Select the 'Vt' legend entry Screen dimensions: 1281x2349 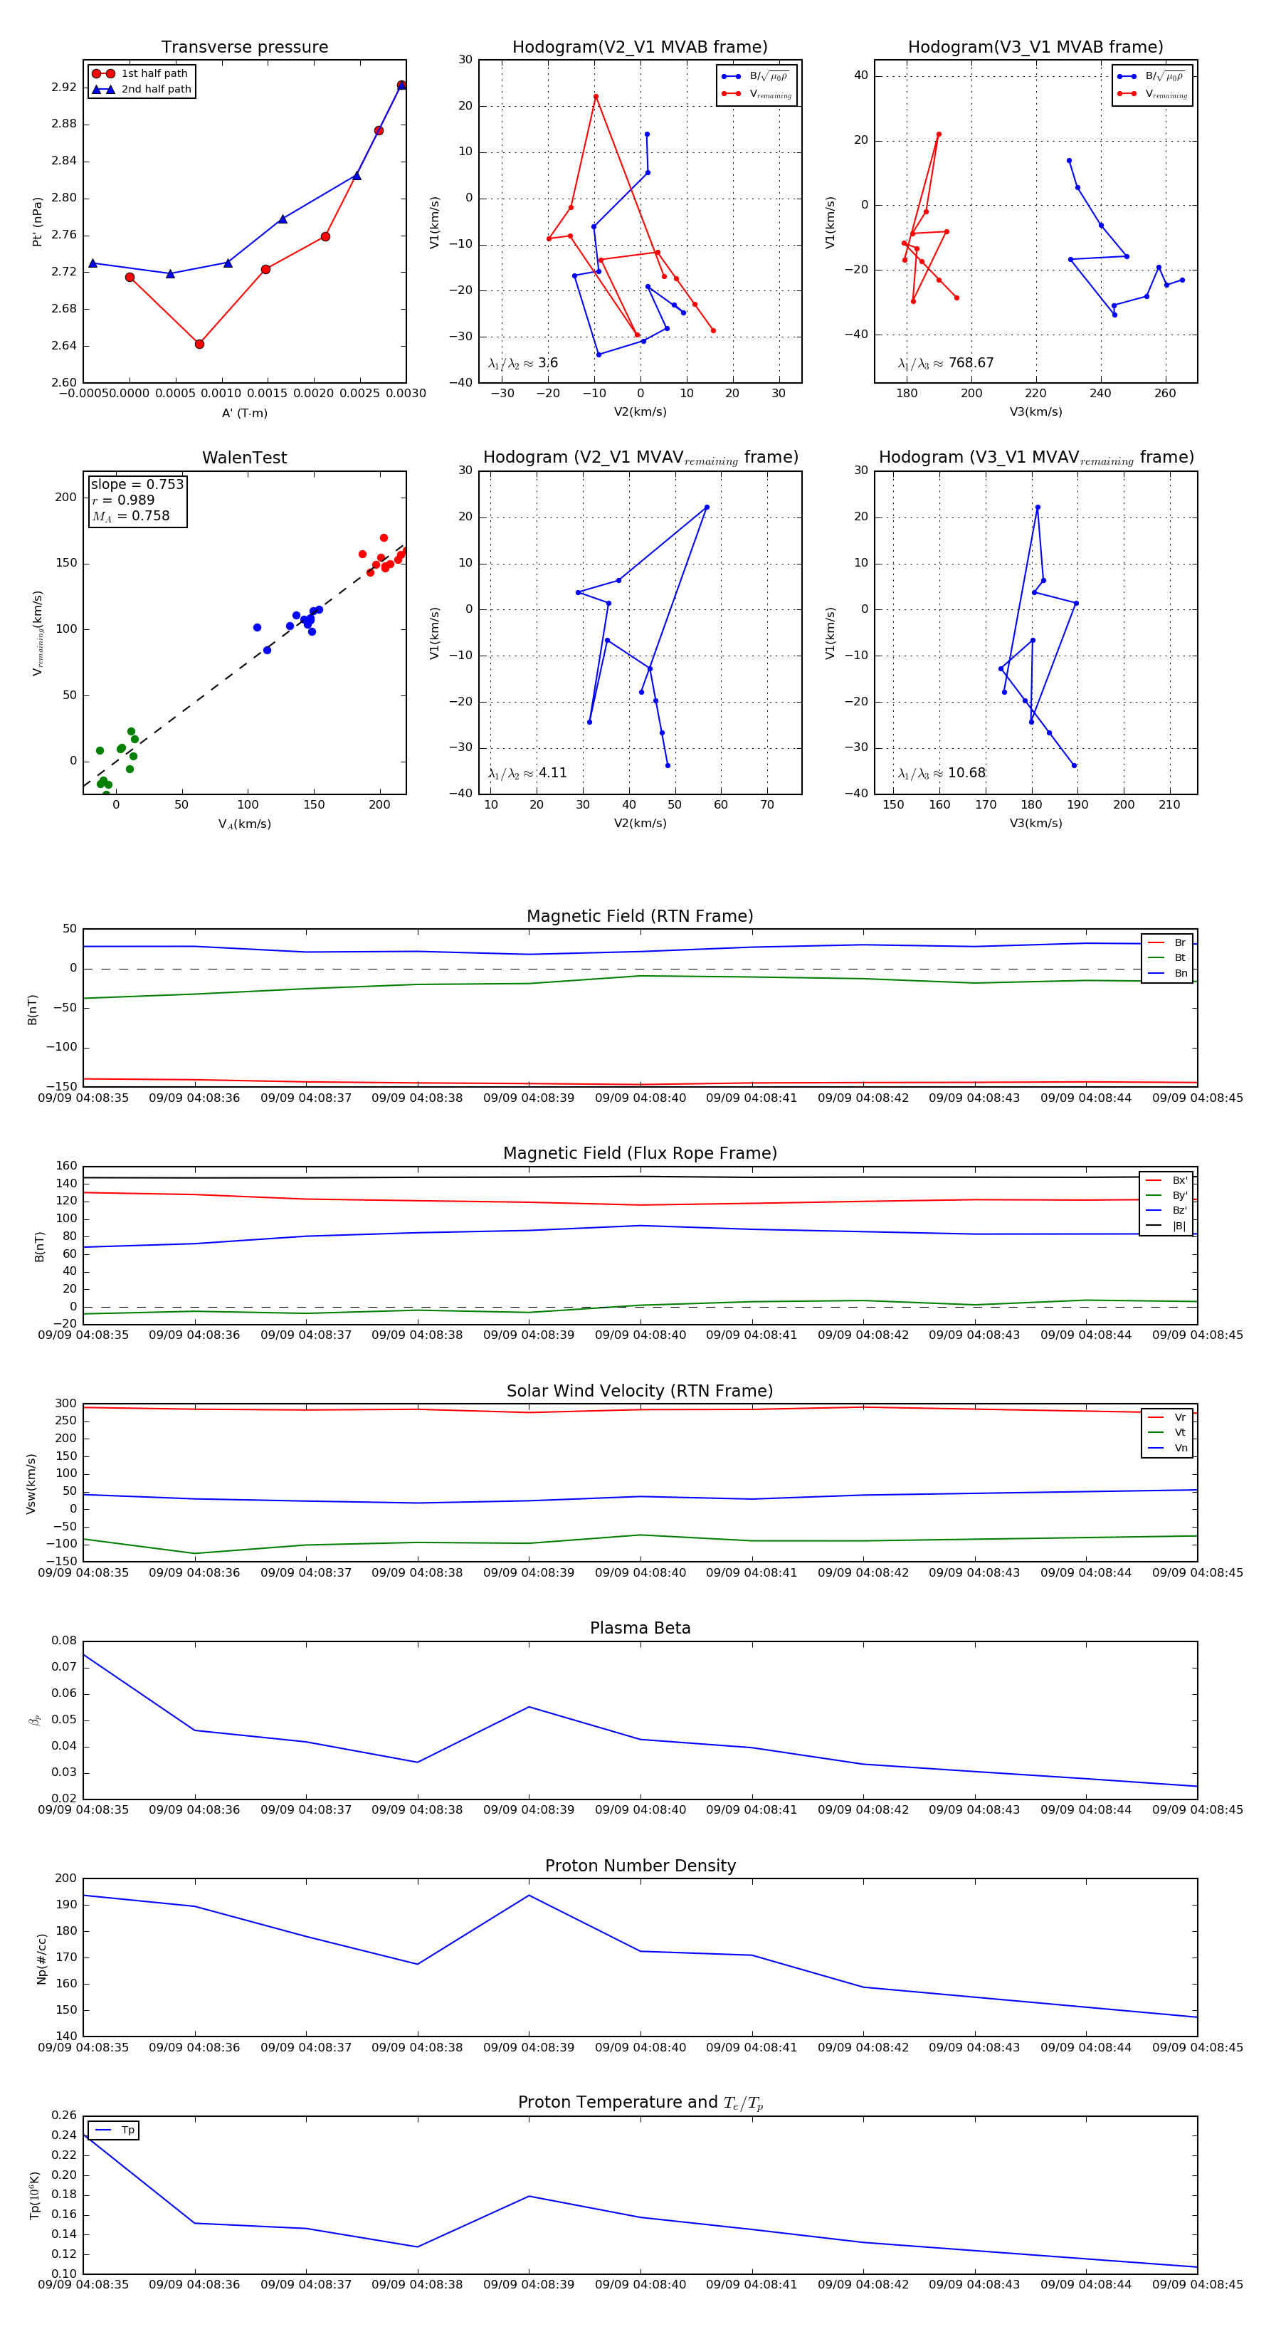click(x=1167, y=1433)
